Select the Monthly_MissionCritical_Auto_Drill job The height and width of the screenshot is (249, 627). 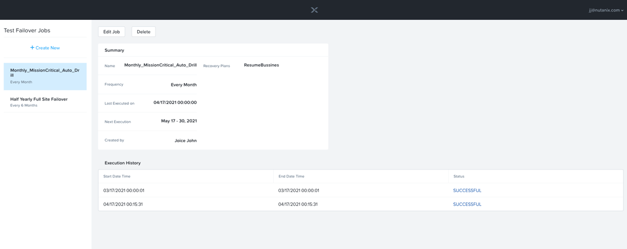pos(45,76)
